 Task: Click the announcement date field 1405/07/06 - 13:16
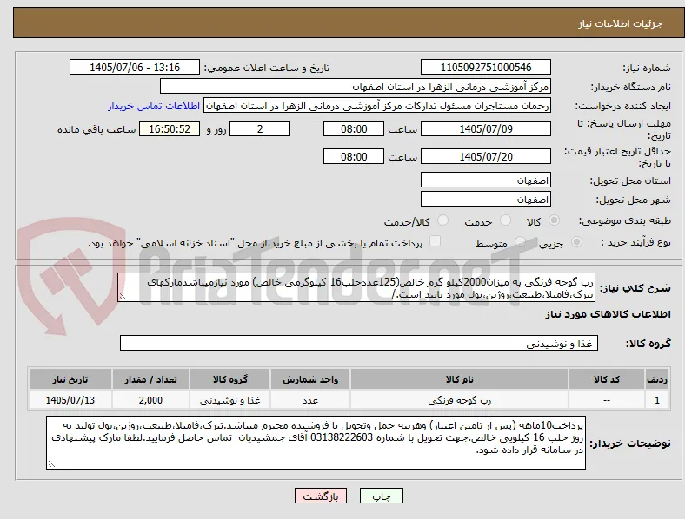point(135,67)
